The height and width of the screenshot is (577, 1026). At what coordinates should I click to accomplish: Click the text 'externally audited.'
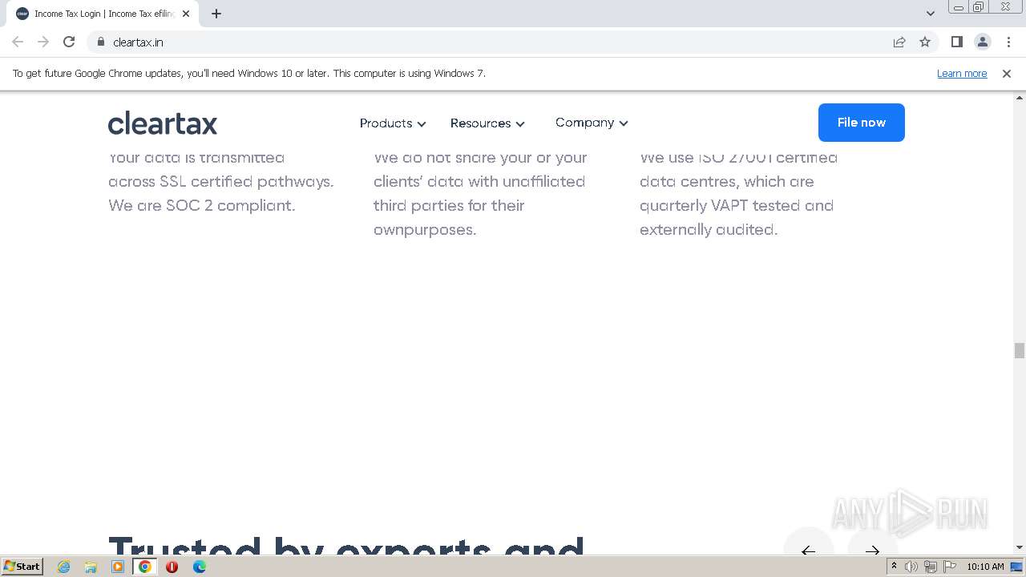[x=709, y=229]
